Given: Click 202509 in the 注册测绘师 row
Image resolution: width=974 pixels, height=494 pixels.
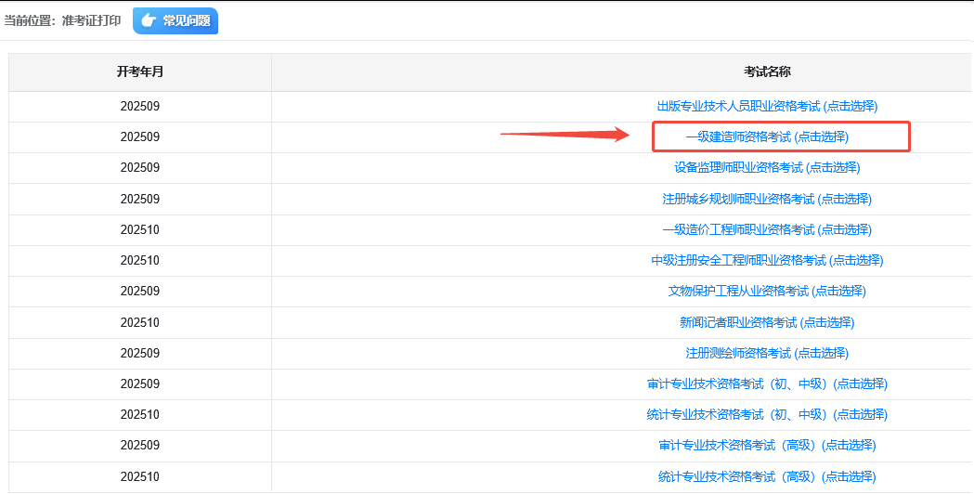Looking at the screenshot, I should coord(140,353).
